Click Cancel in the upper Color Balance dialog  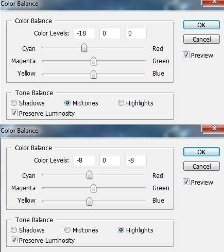(x=201, y=39)
